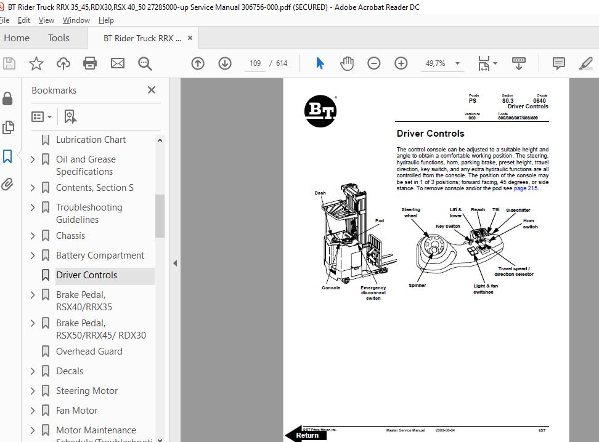Click the Decals bookmark label
This screenshot has height=442, width=599.
click(x=70, y=371)
